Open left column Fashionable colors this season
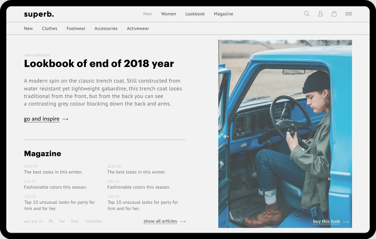Image resolution: width=376 pixels, height=239 pixels. pos(56,187)
